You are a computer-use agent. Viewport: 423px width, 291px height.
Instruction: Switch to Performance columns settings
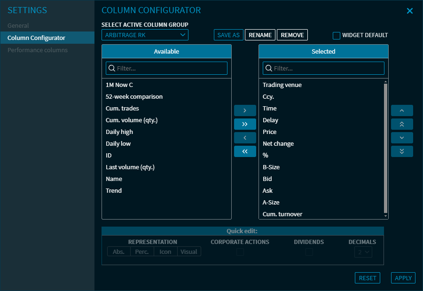38,50
